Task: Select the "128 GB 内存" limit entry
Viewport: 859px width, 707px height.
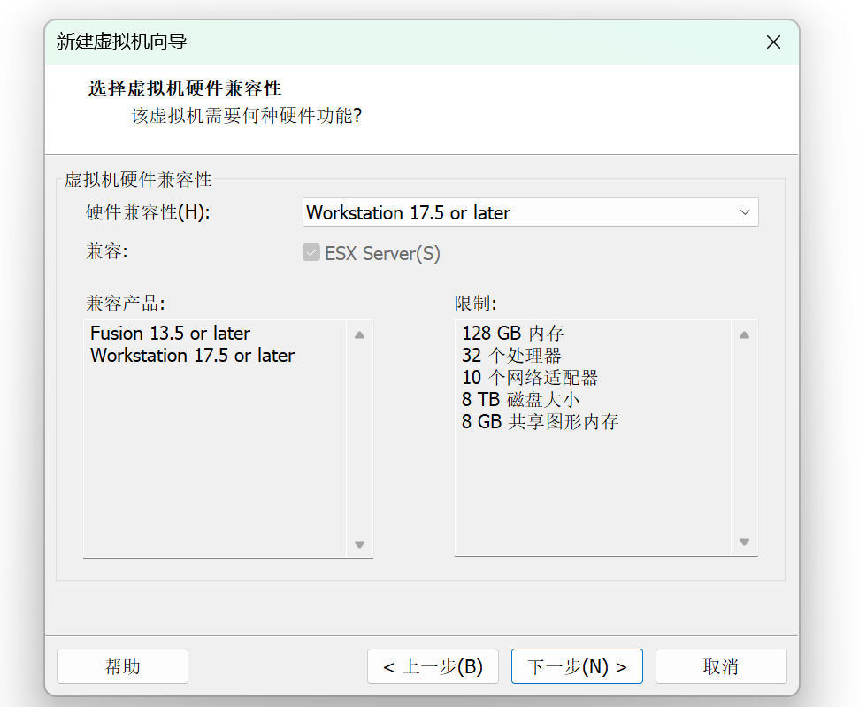Action: click(513, 334)
